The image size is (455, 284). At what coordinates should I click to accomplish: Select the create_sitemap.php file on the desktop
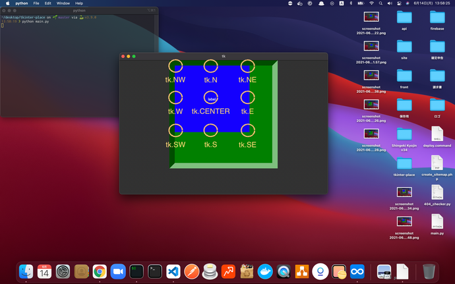tap(437, 167)
